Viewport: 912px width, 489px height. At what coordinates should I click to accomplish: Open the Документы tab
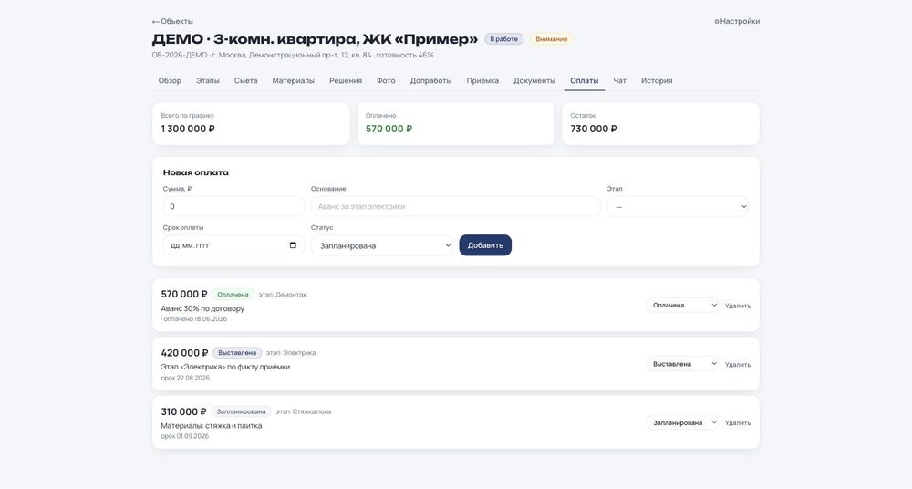click(534, 81)
